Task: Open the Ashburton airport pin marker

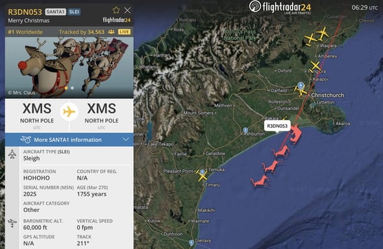Action: pos(245,130)
